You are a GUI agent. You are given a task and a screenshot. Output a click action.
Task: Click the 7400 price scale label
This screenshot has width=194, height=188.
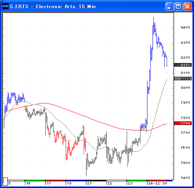[185, 178]
